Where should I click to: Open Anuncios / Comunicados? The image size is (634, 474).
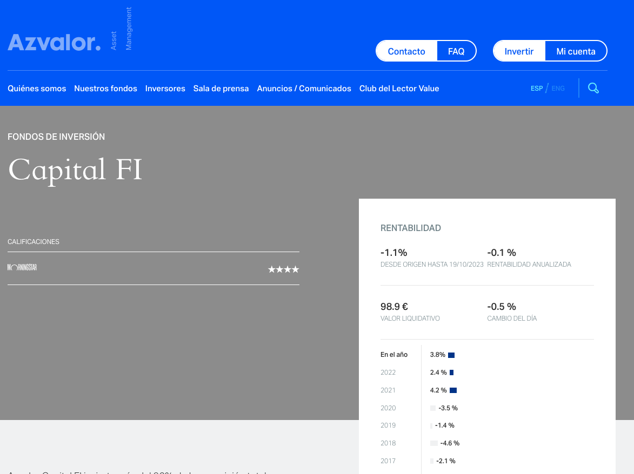[x=304, y=89]
